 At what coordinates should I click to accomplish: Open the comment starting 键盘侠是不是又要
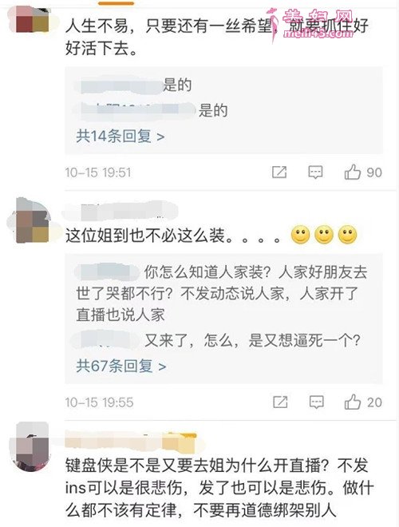[219, 488]
